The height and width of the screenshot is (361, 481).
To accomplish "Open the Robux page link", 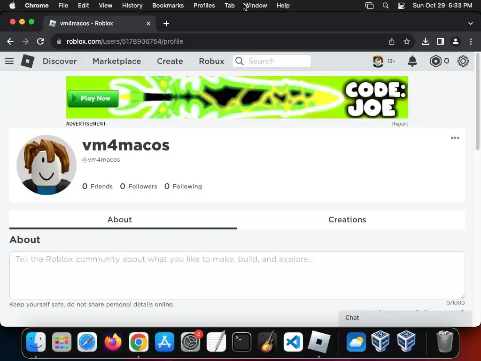I will [x=212, y=61].
